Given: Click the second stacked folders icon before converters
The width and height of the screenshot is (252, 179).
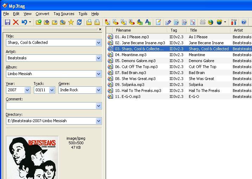Looking at the screenshot, I should (x=97, y=22).
